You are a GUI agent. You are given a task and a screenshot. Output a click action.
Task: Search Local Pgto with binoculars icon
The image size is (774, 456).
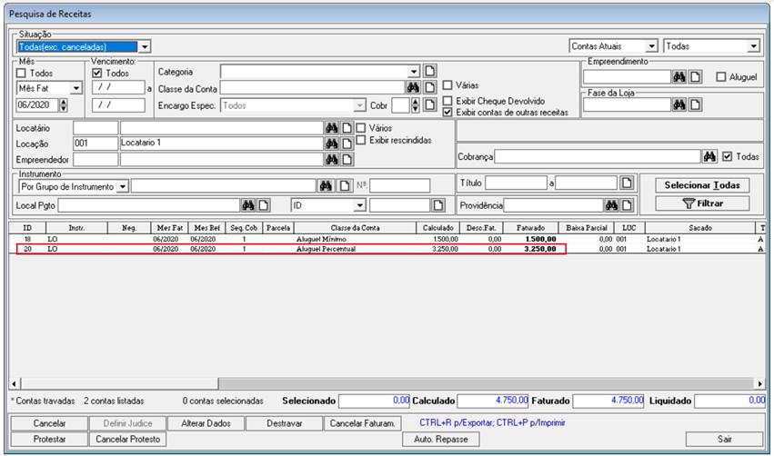pos(247,205)
